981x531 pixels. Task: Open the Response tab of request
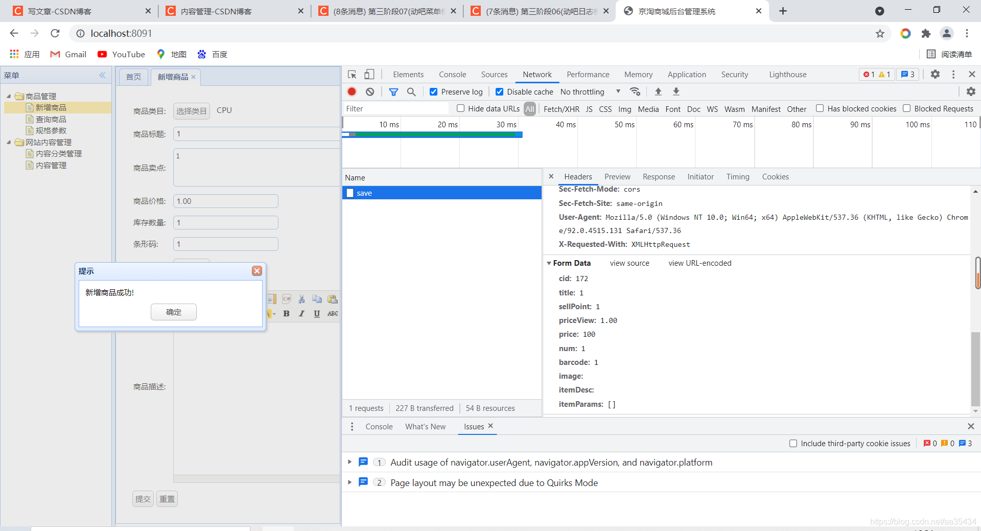pyautogui.click(x=659, y=177)
